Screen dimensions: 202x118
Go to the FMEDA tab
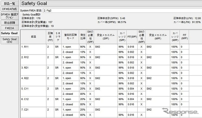pos(9,28)
